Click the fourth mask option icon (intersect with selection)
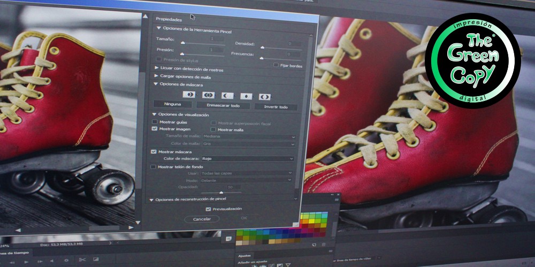 (246, 96)
